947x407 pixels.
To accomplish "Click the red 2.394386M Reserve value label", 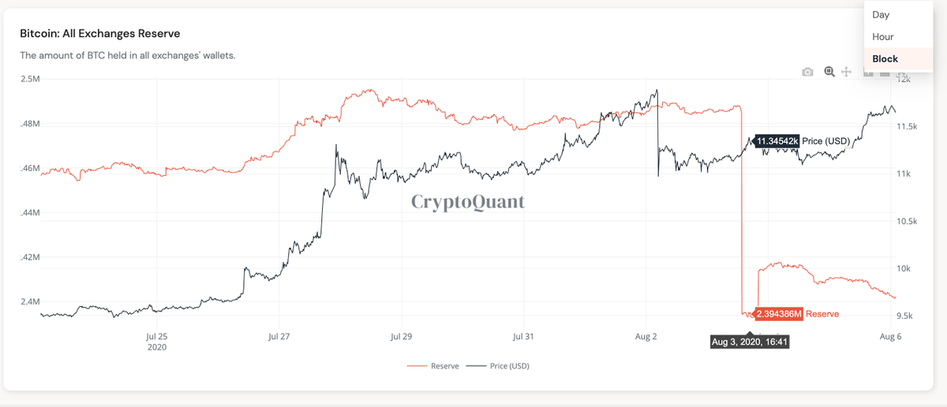I will [x=780, y=314].
